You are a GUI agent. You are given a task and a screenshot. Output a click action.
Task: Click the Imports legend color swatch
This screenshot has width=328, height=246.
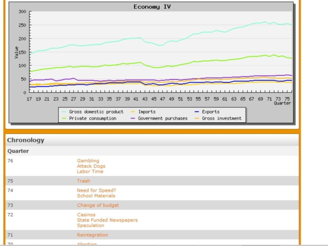pos(133,112)
